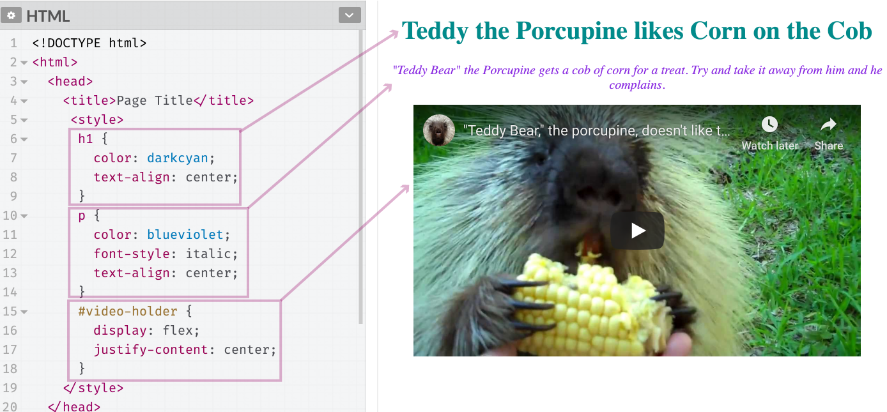Collapse the #video-holder fold arrow on line 15
This screenshot has height=412, width=887.
point(24,312)
